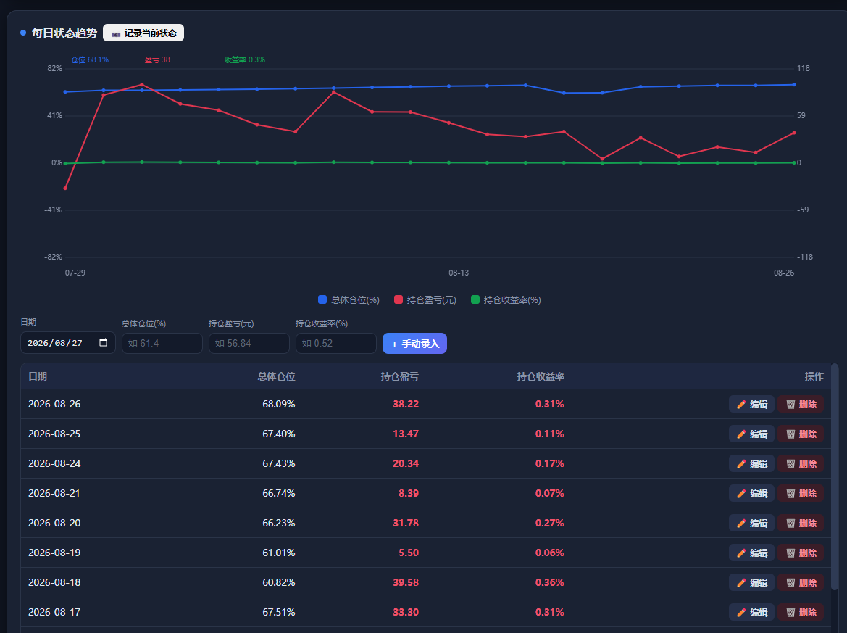This screenshot has width=847, height=633.
Task: Click trash icon for 2026-08-20 row
Action: point(790,524)
